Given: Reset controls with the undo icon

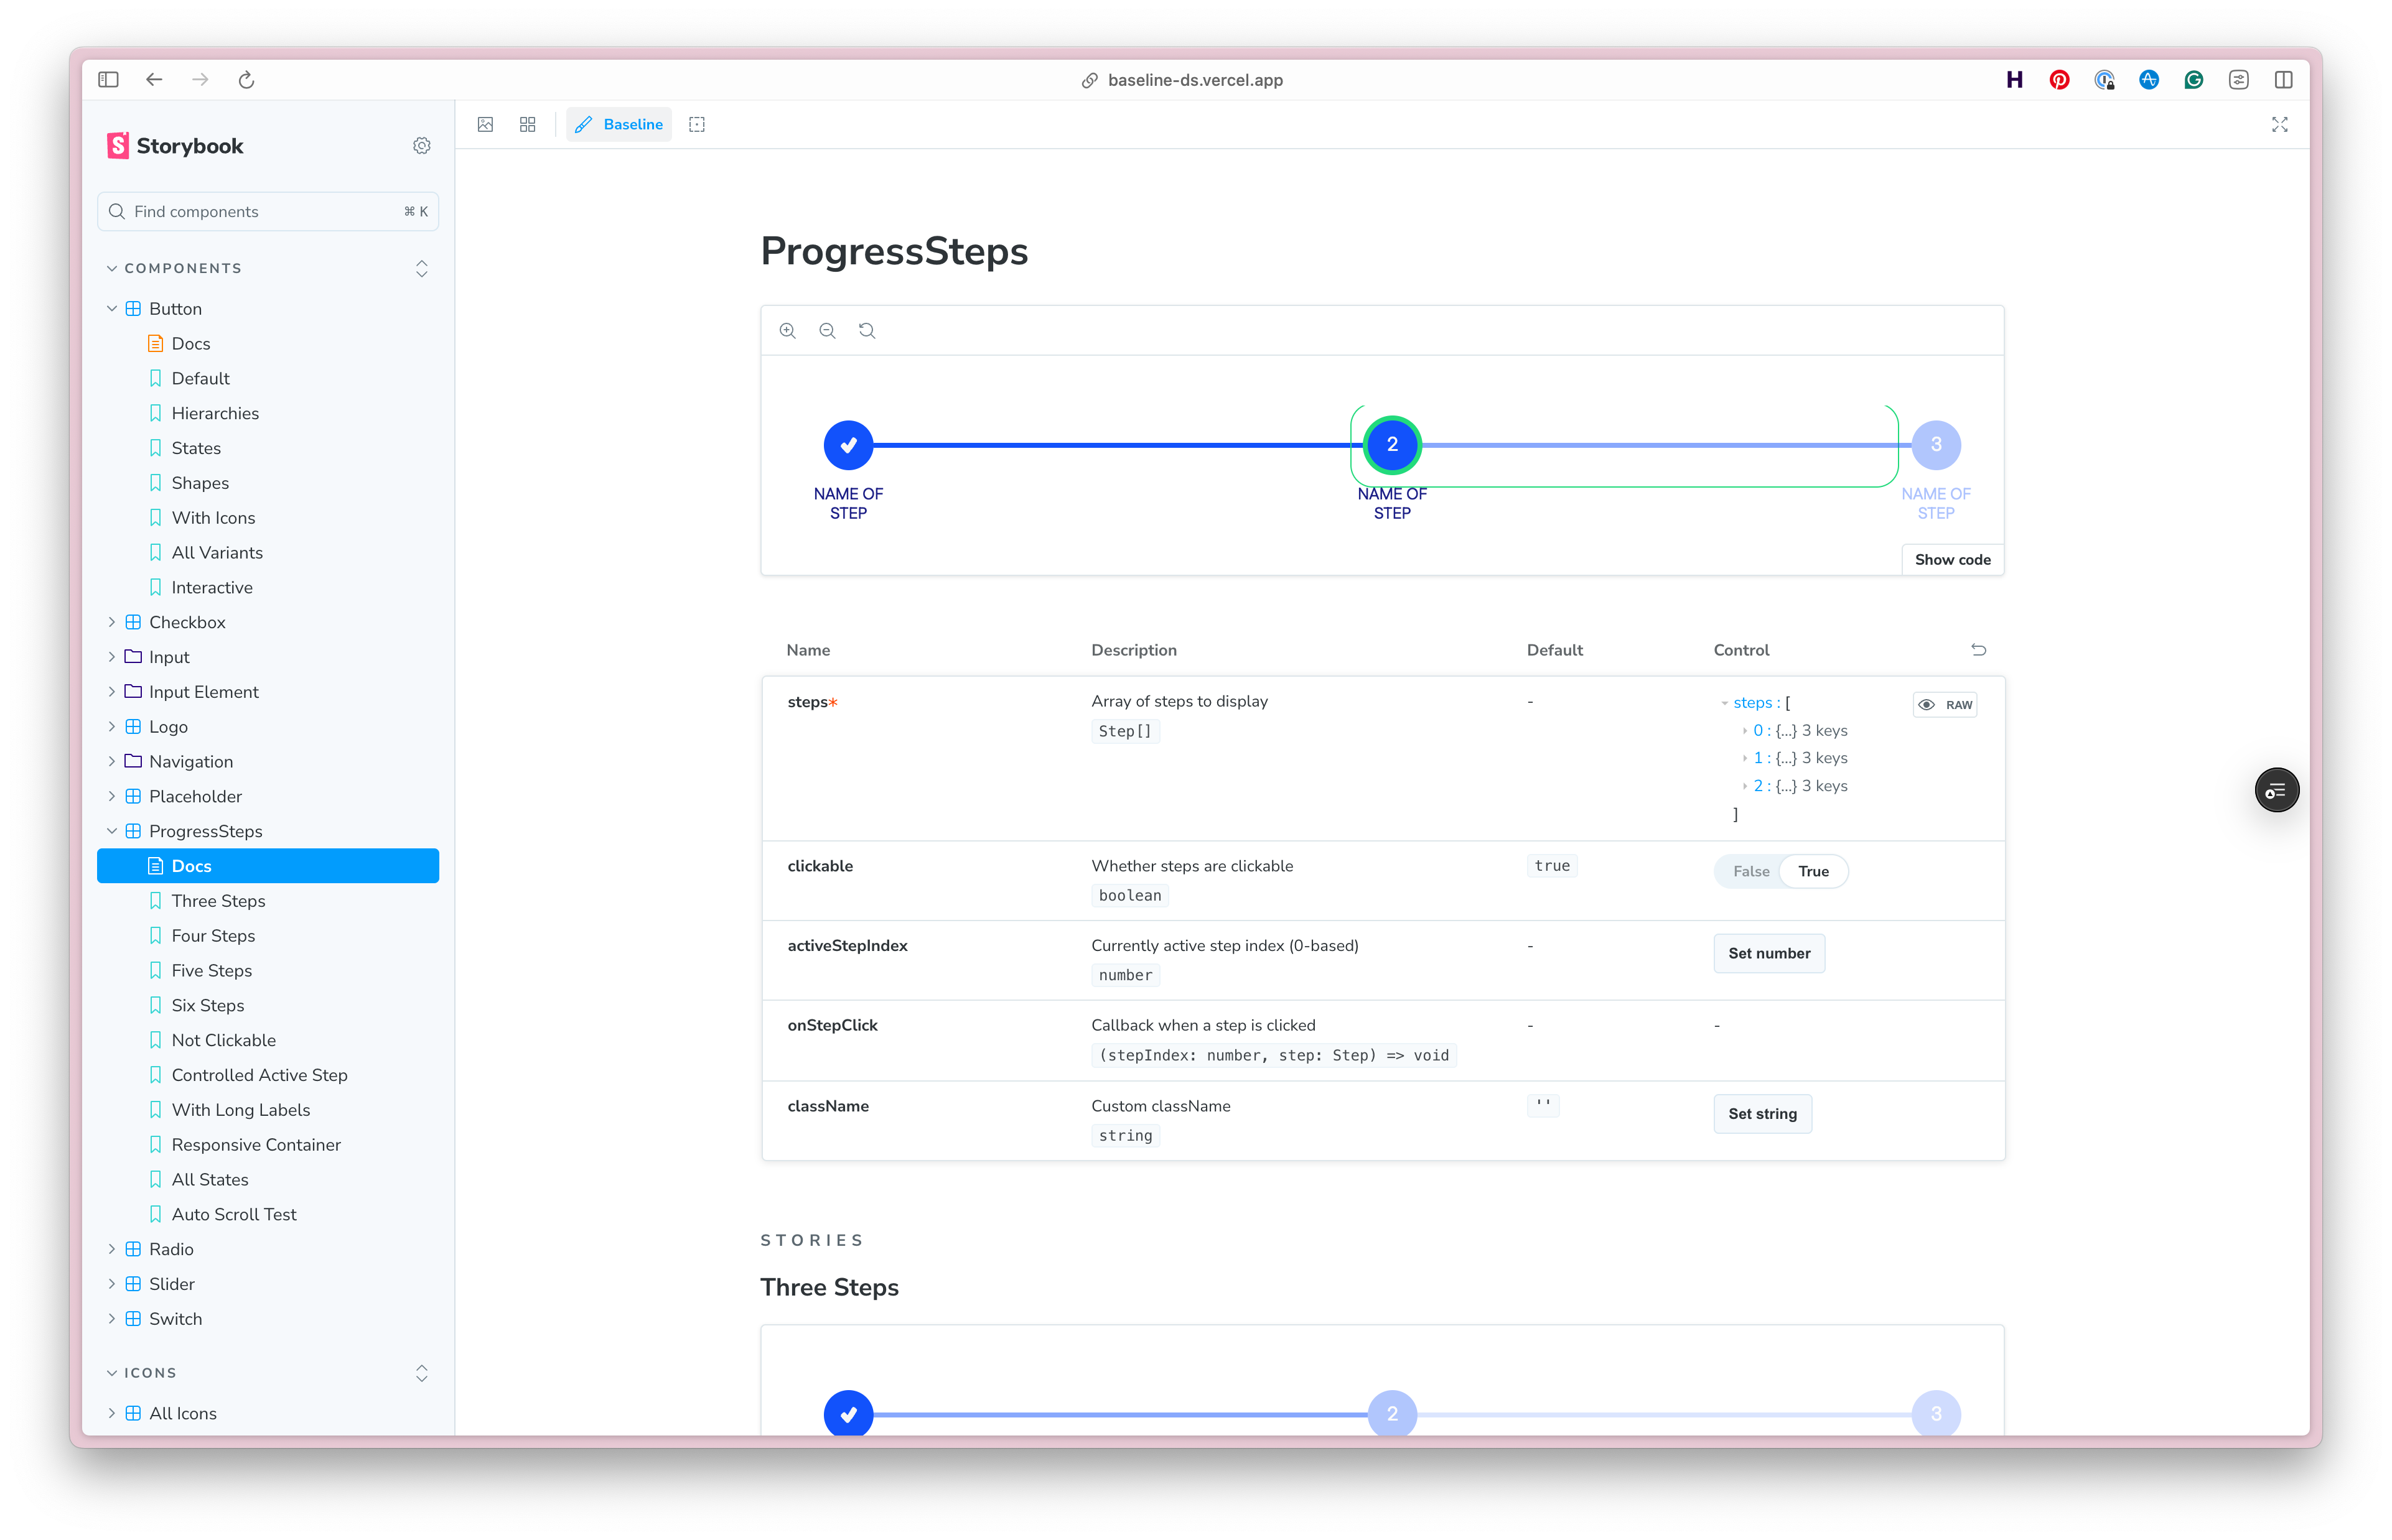Looking at the screenshot, I should click(1978, 650).
